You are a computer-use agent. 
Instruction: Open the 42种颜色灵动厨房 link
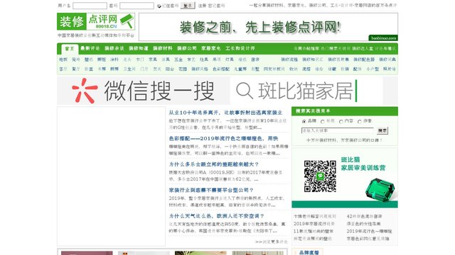(364, 216)
